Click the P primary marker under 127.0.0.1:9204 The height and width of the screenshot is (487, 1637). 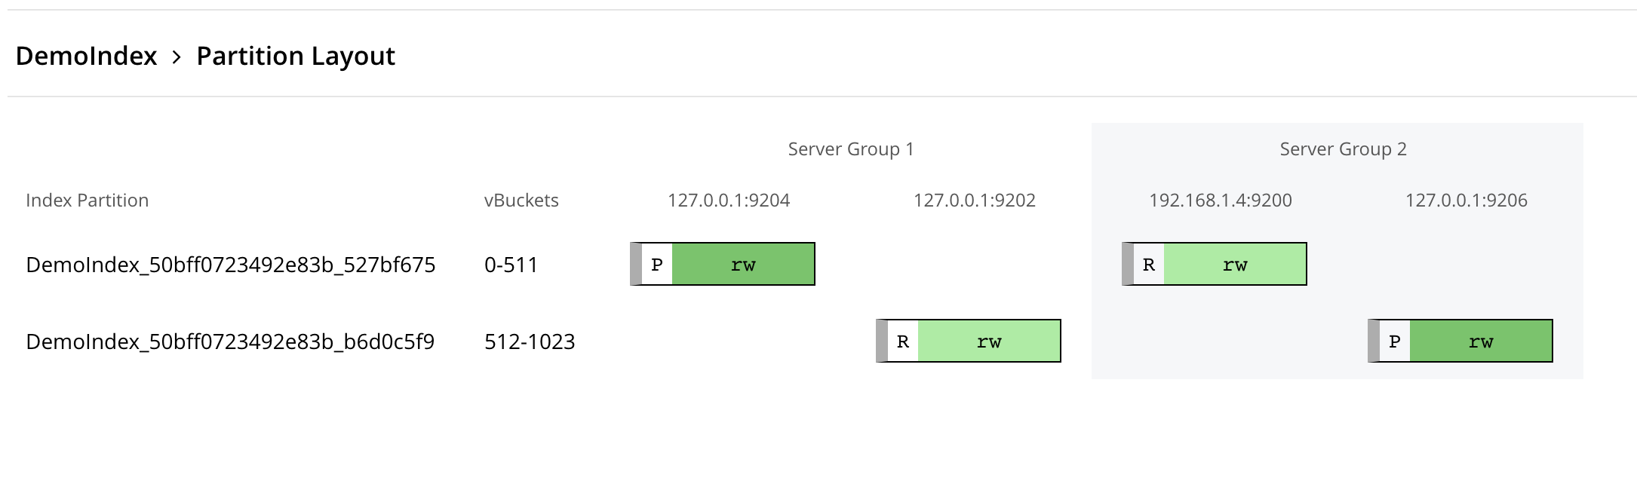[656, 265]
